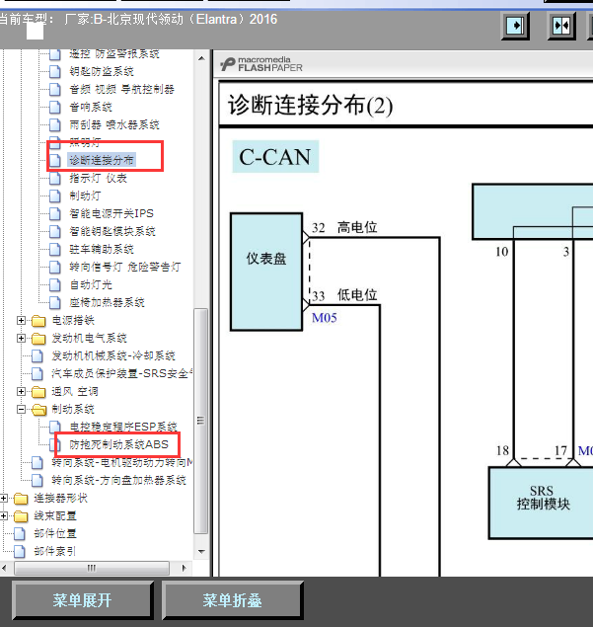Click the tree panel scroll-up arrow
593x627 pixels.
coord(201,59)
